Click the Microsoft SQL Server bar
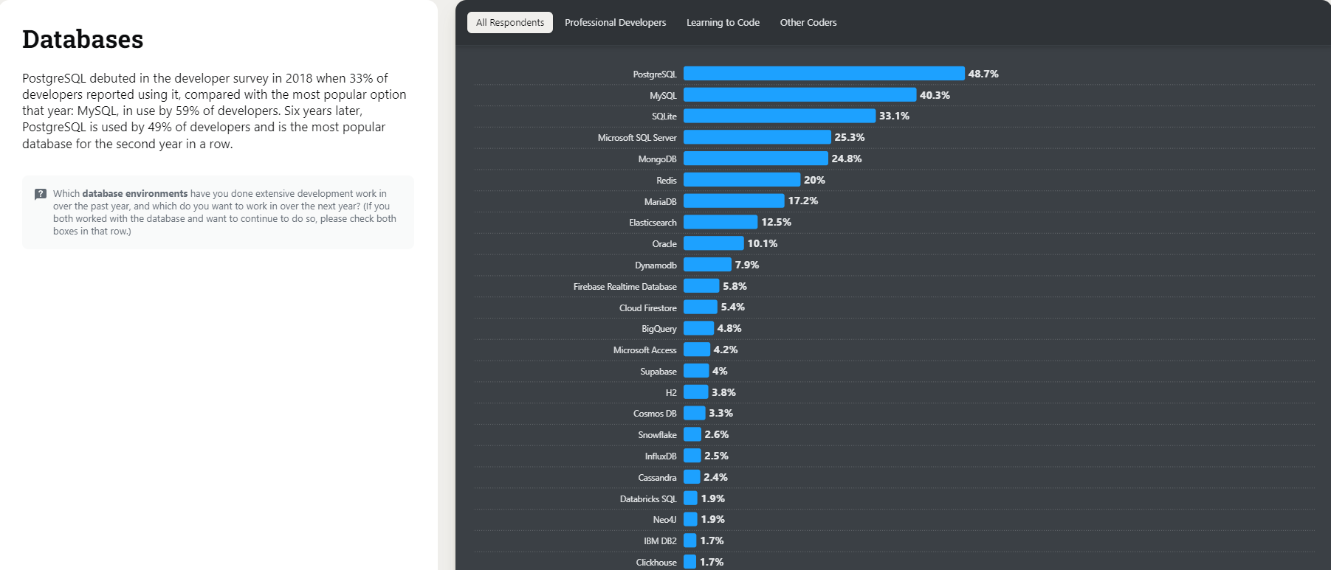The width and height of the screenshot is (1331, 570). [757, 137]
